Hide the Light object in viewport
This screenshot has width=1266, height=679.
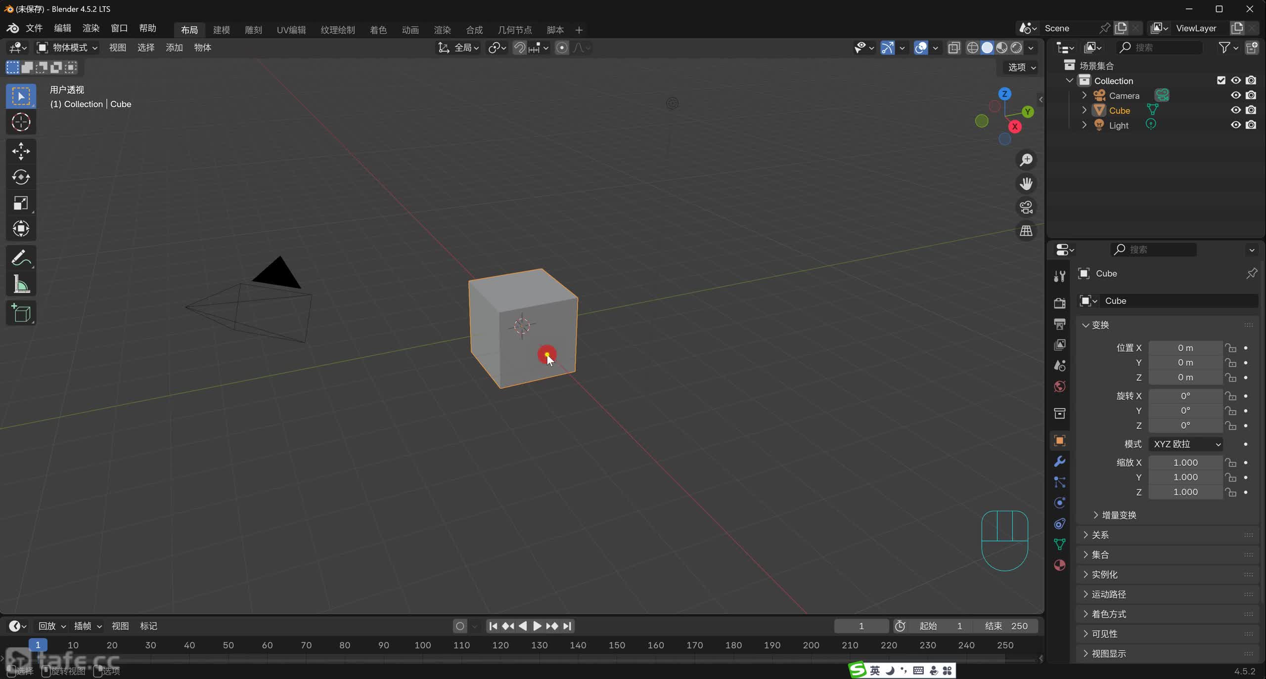pyautogui.click(x=1235, y=125)
